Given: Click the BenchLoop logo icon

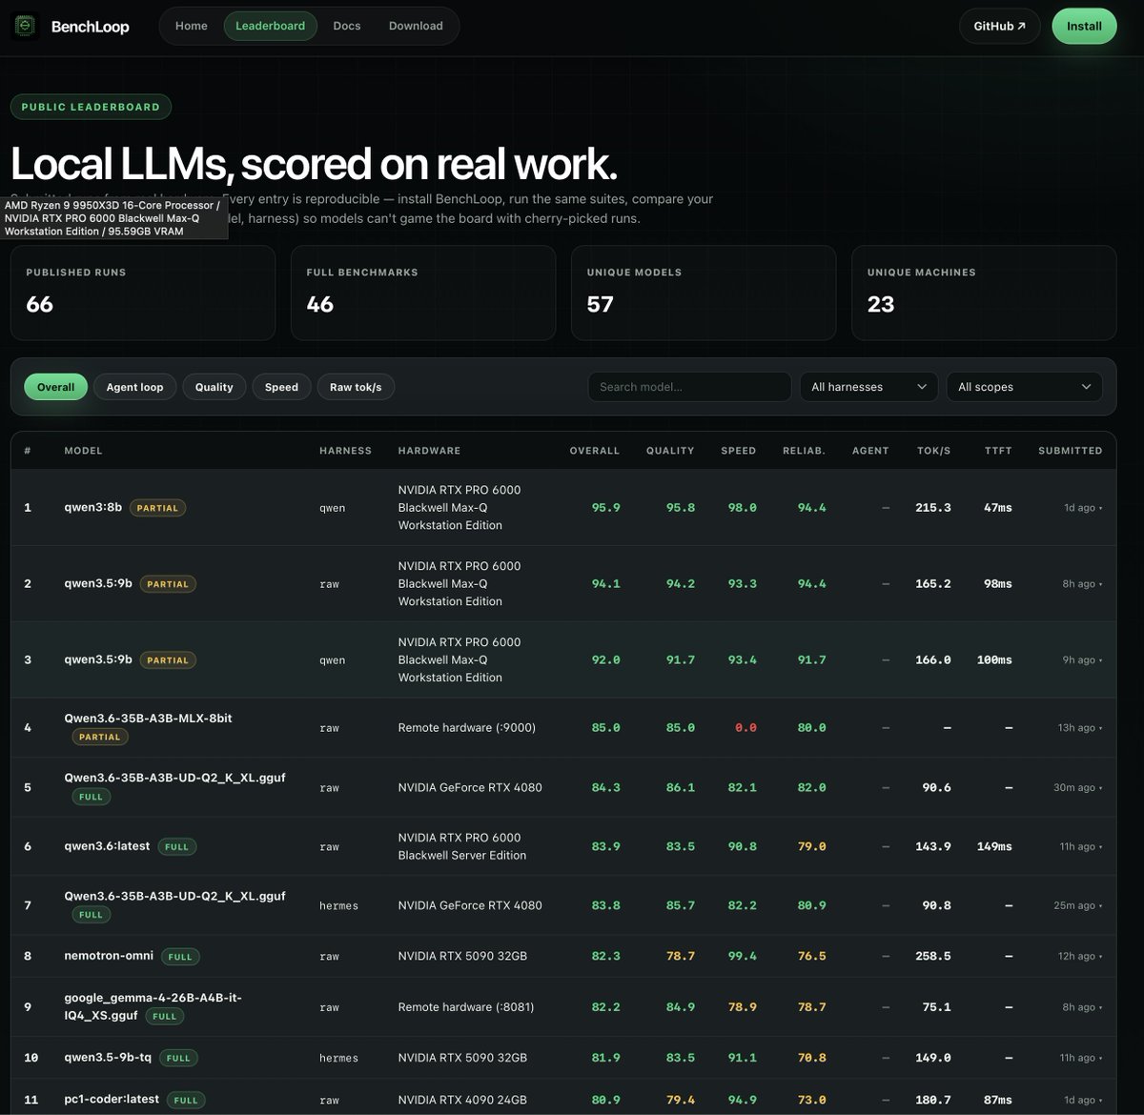Looking at the screenshot, I should tap(25, 26).
